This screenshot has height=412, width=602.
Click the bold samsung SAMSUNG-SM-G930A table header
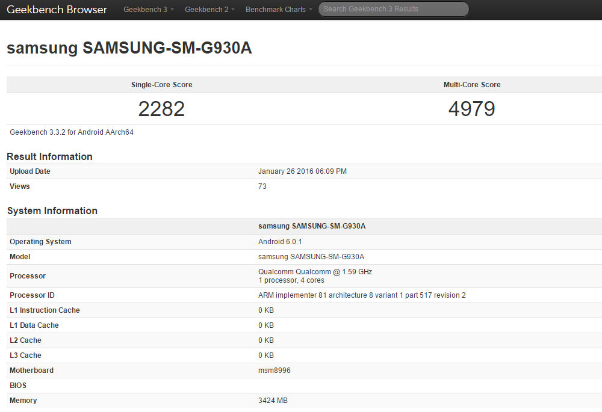coord(312,226)
